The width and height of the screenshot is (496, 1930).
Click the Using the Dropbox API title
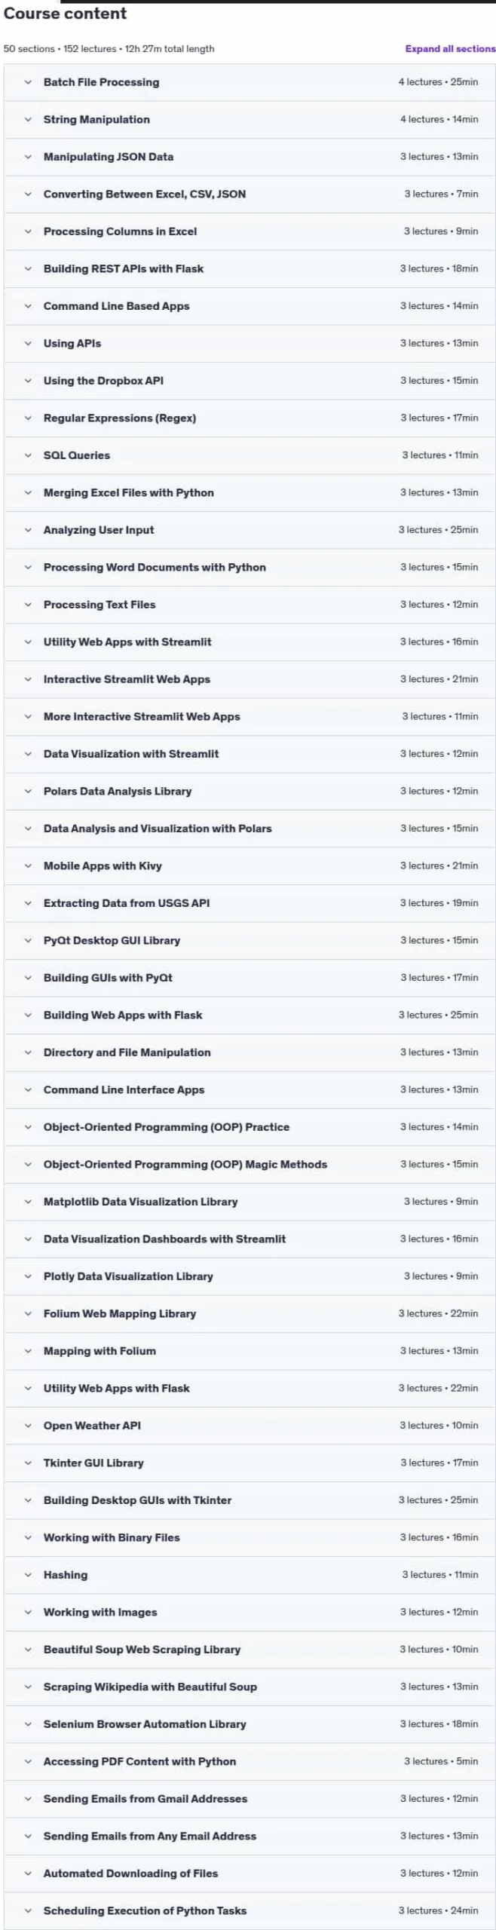pyautogui.click(x=103, y=381)
